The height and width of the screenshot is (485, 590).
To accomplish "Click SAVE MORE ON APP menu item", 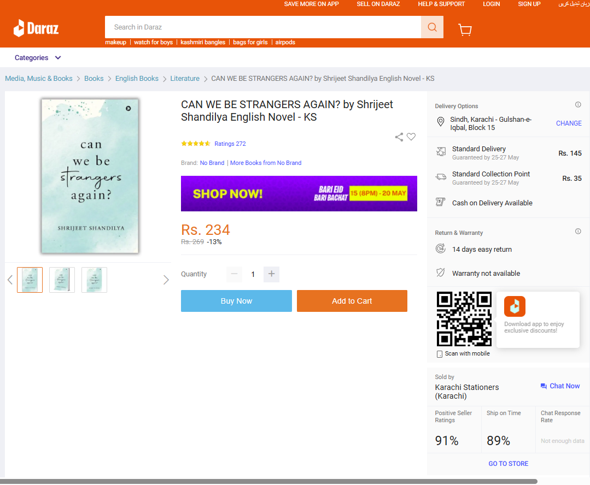I will click(311, 4).
